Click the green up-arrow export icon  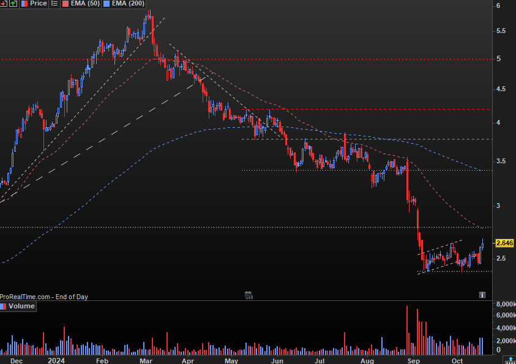click(x=13, y=3)
